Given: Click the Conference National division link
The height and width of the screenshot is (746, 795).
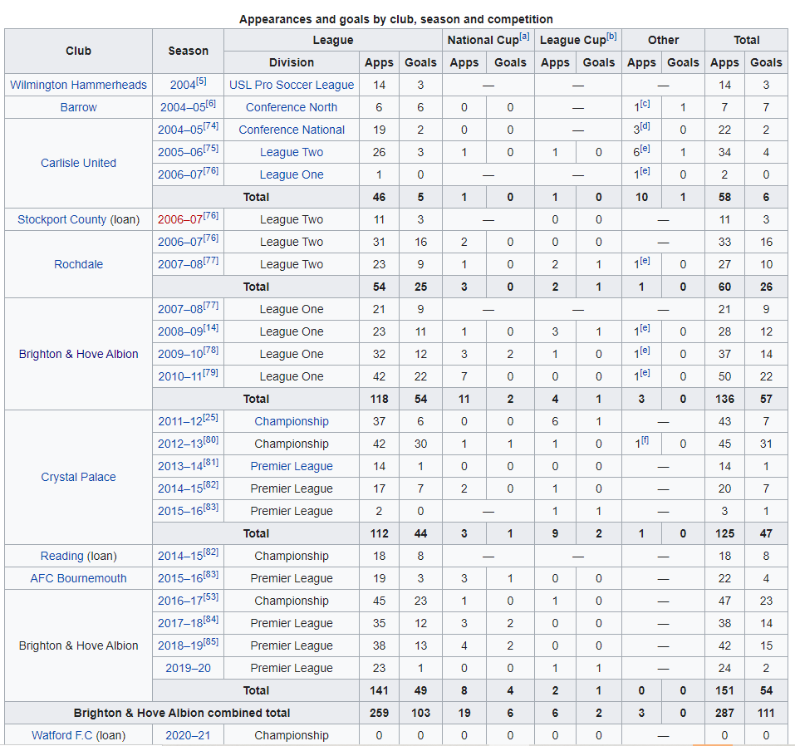Looking at the screenshot, I should (x=291, y=130).
